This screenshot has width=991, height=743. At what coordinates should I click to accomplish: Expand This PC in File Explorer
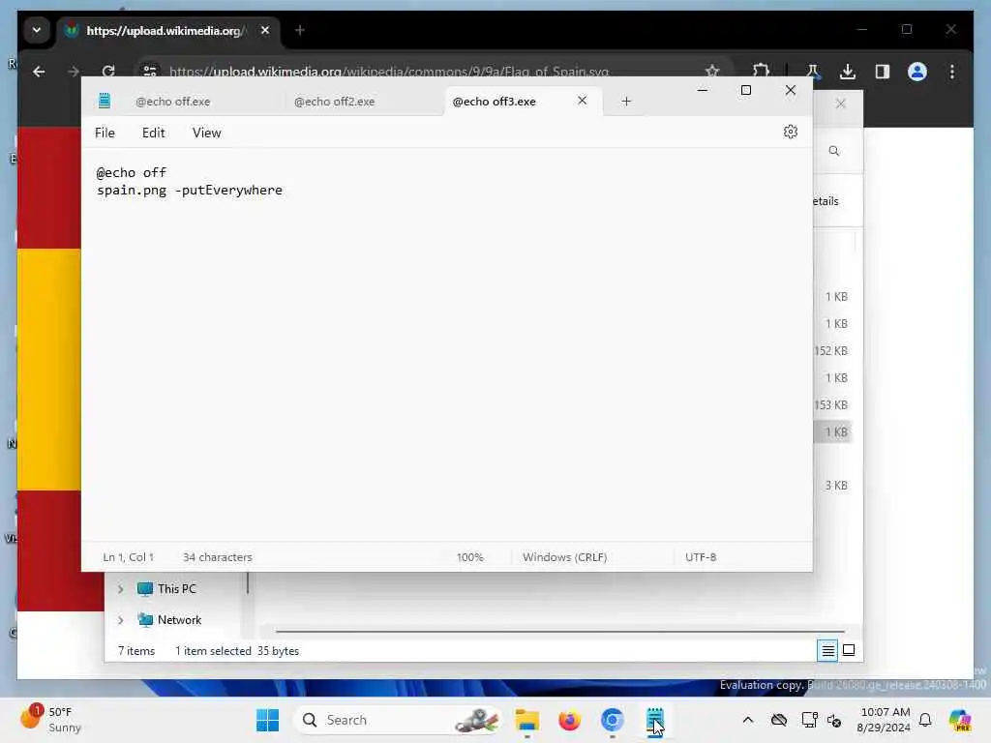click(120, 589)
